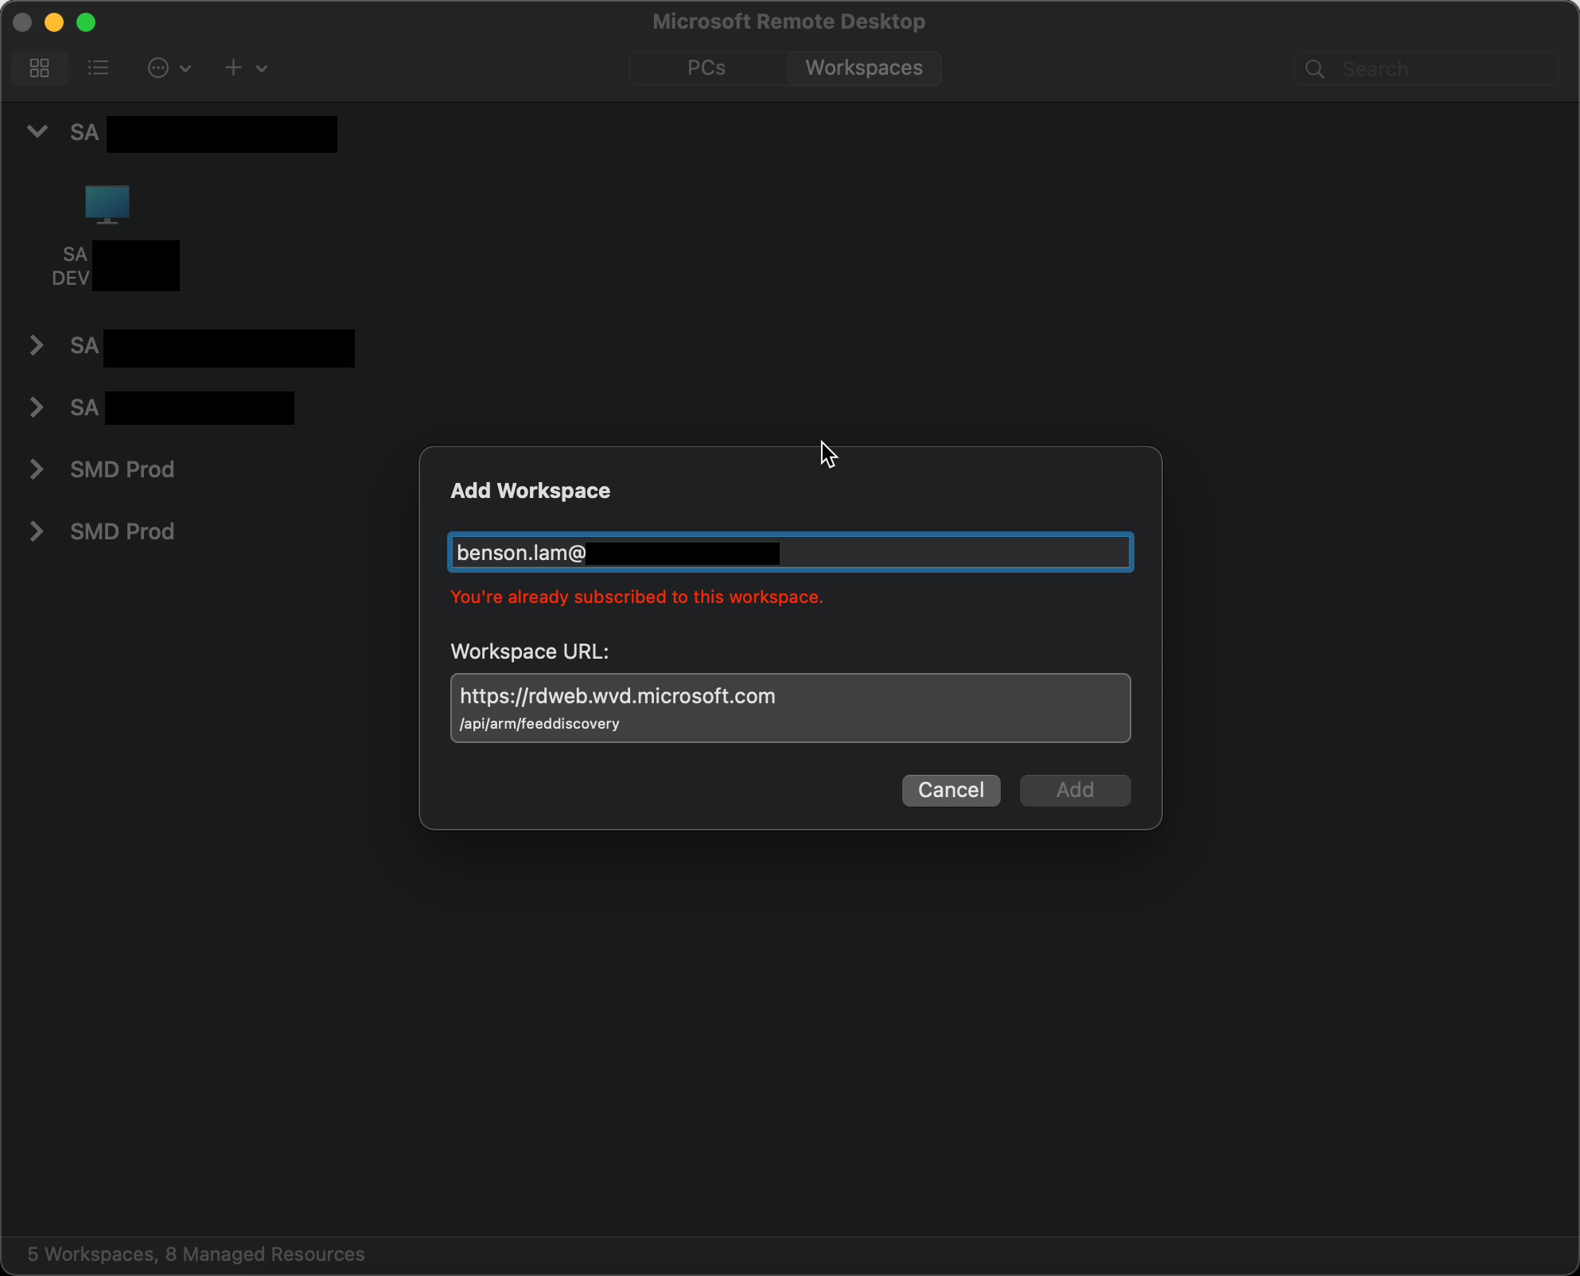
Task: Click the plus add icon
Action: [x=233, y=68]
